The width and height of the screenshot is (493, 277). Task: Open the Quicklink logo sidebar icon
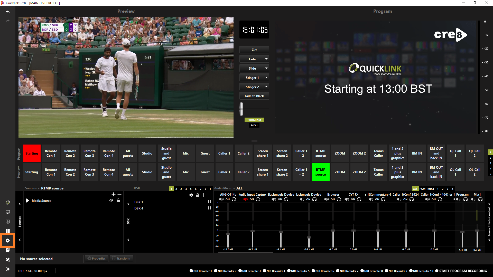(8, 203)
